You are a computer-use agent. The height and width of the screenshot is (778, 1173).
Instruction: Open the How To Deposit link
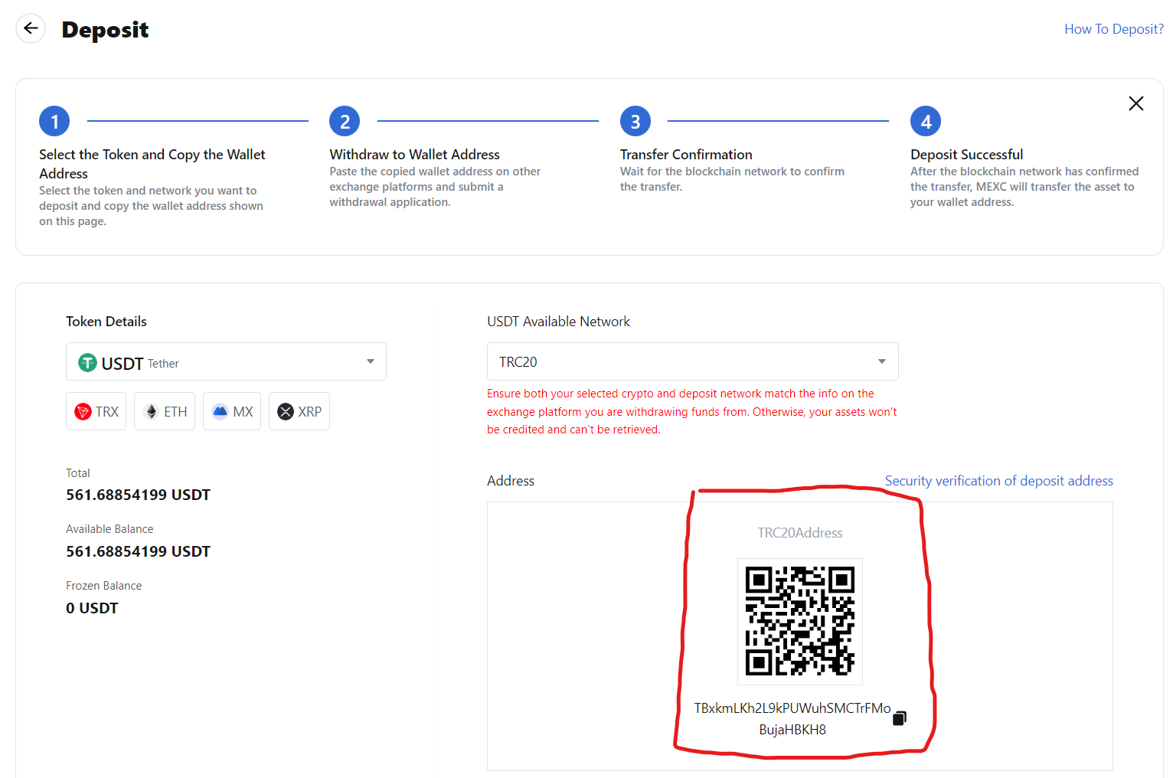[x=1114, y=28]
